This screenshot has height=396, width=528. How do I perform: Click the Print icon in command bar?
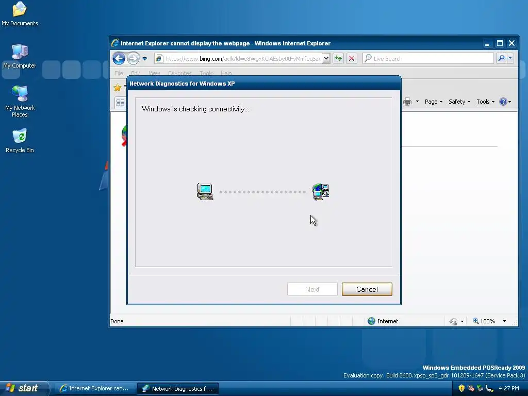(407, 102)
